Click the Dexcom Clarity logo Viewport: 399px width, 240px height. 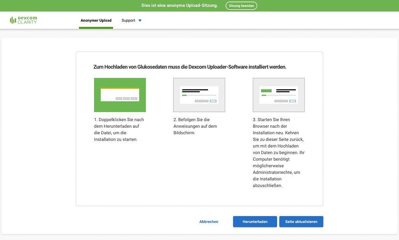[24, 20]
